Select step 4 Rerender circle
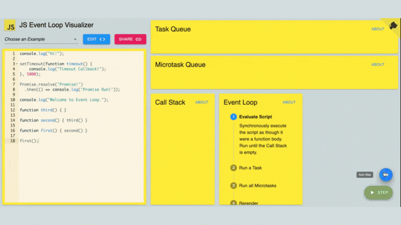This screenshot has height=225, width=401. 233,203
